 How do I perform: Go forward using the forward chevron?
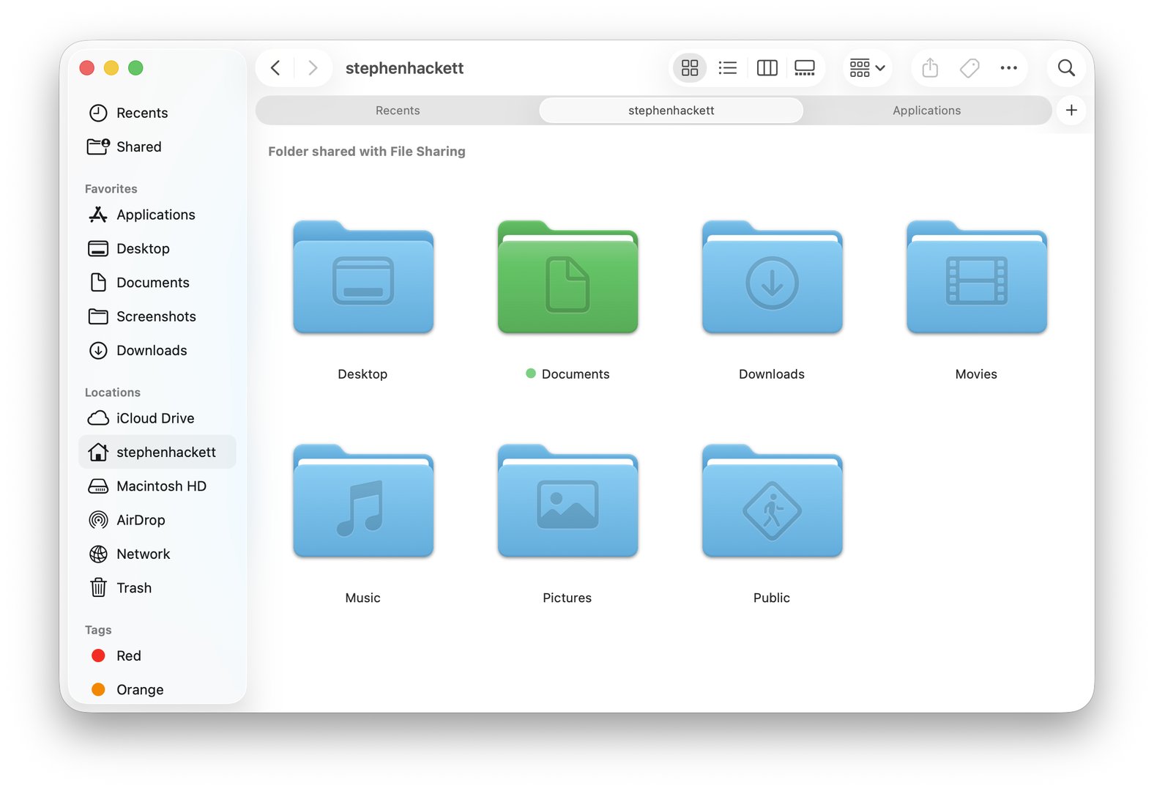point(313,68)
